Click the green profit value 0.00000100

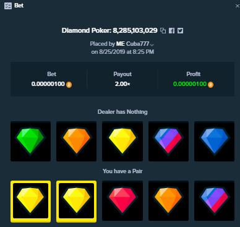(190, 84)
